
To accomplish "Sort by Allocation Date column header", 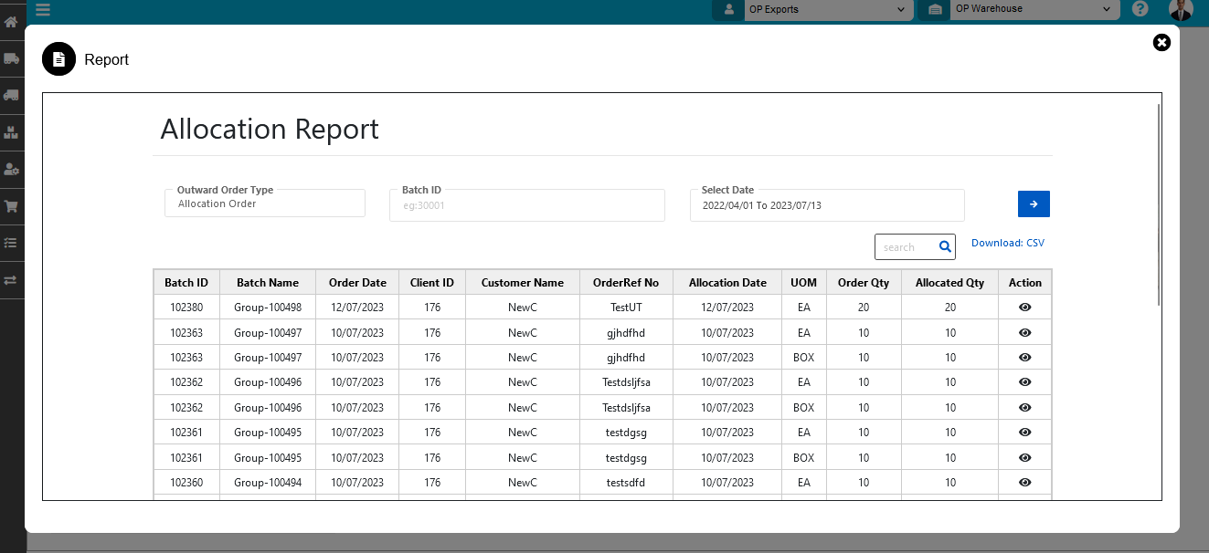I will point(727,283).
